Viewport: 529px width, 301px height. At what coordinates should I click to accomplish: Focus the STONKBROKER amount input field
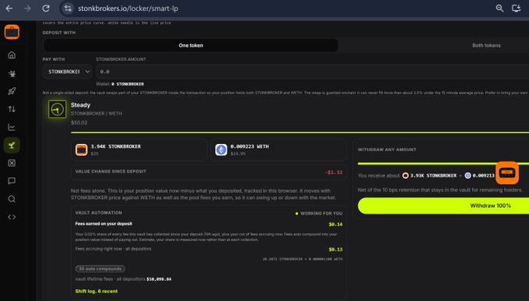313,72
